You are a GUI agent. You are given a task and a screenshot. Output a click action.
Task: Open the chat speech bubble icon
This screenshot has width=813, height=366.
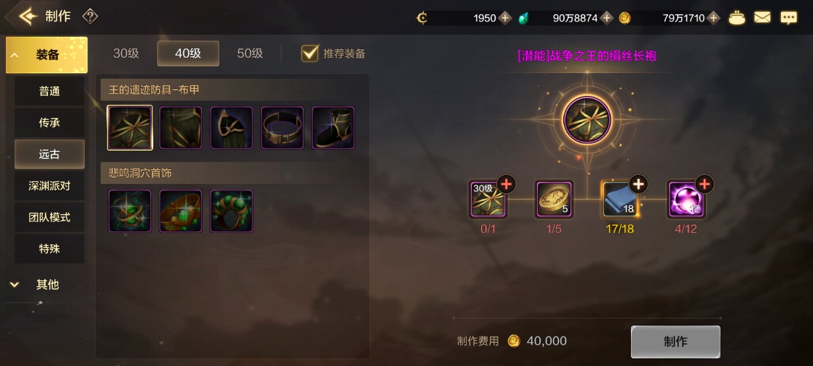[788, 18]
